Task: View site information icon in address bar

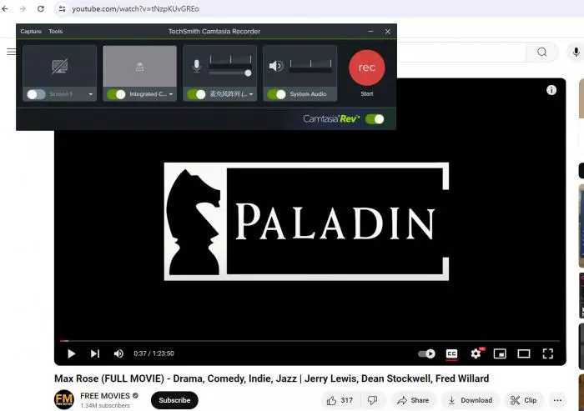Action: 62,8
